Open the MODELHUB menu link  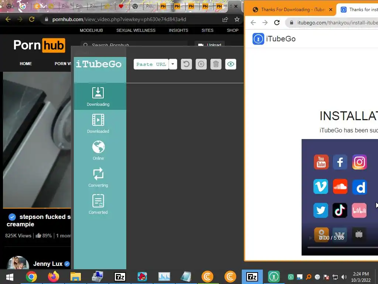[x=92, y=30]
